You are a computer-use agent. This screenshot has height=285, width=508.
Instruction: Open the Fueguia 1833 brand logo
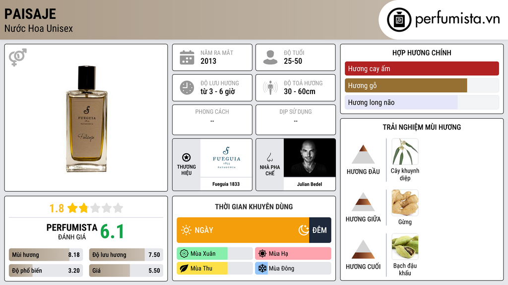[x=226, y=158]
